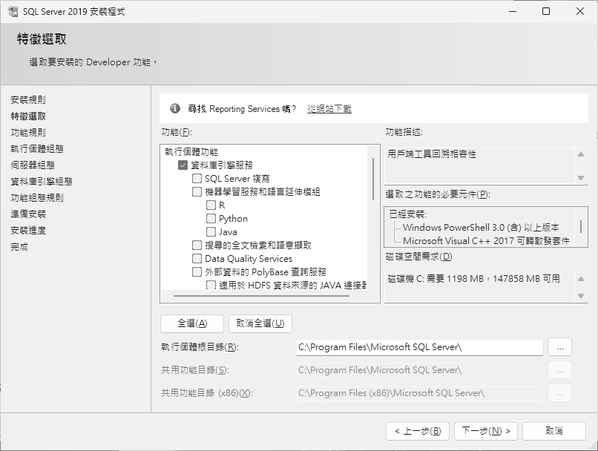Check 外部資料的 PolyBase 查詢服務 checkbox

(197, 271)
